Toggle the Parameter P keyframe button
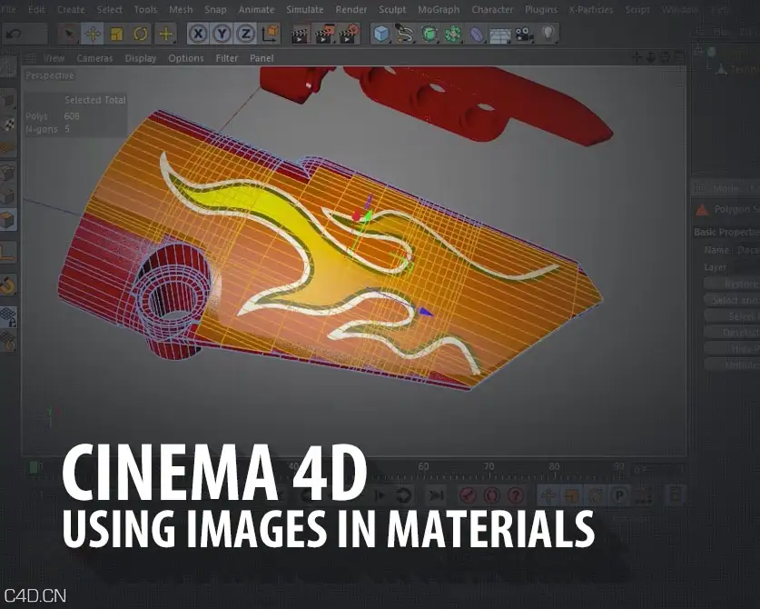 [x=619, y=495]
